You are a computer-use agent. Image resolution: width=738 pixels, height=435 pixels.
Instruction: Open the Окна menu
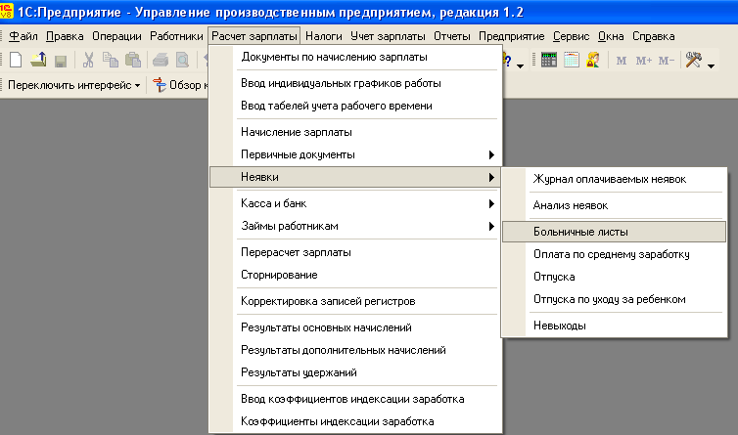coord(611,36)
